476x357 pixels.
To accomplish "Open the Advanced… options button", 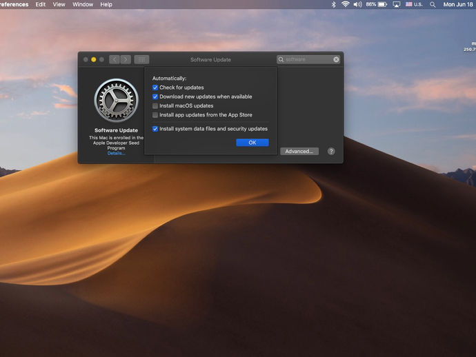I will pos(299,152).
